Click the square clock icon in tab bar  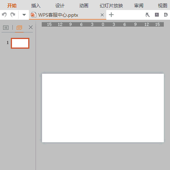[x=157, y=15]
